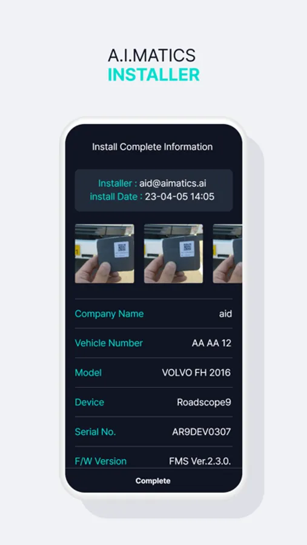Image resolution: width=307 pixels, height=545 pixels.
Task: Click the INSTALLER title text
Action: [x=153, y=74]
